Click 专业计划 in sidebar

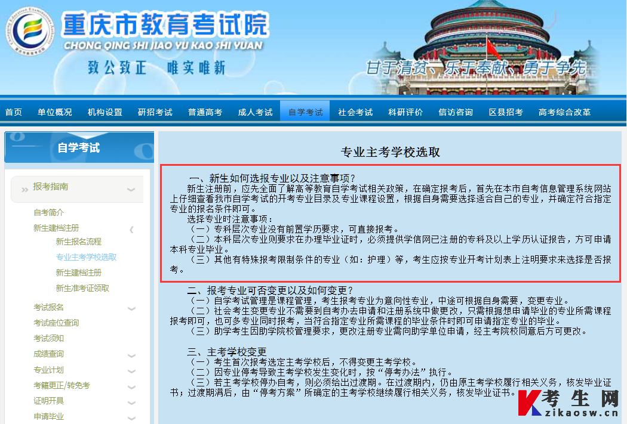pos(49,370)
